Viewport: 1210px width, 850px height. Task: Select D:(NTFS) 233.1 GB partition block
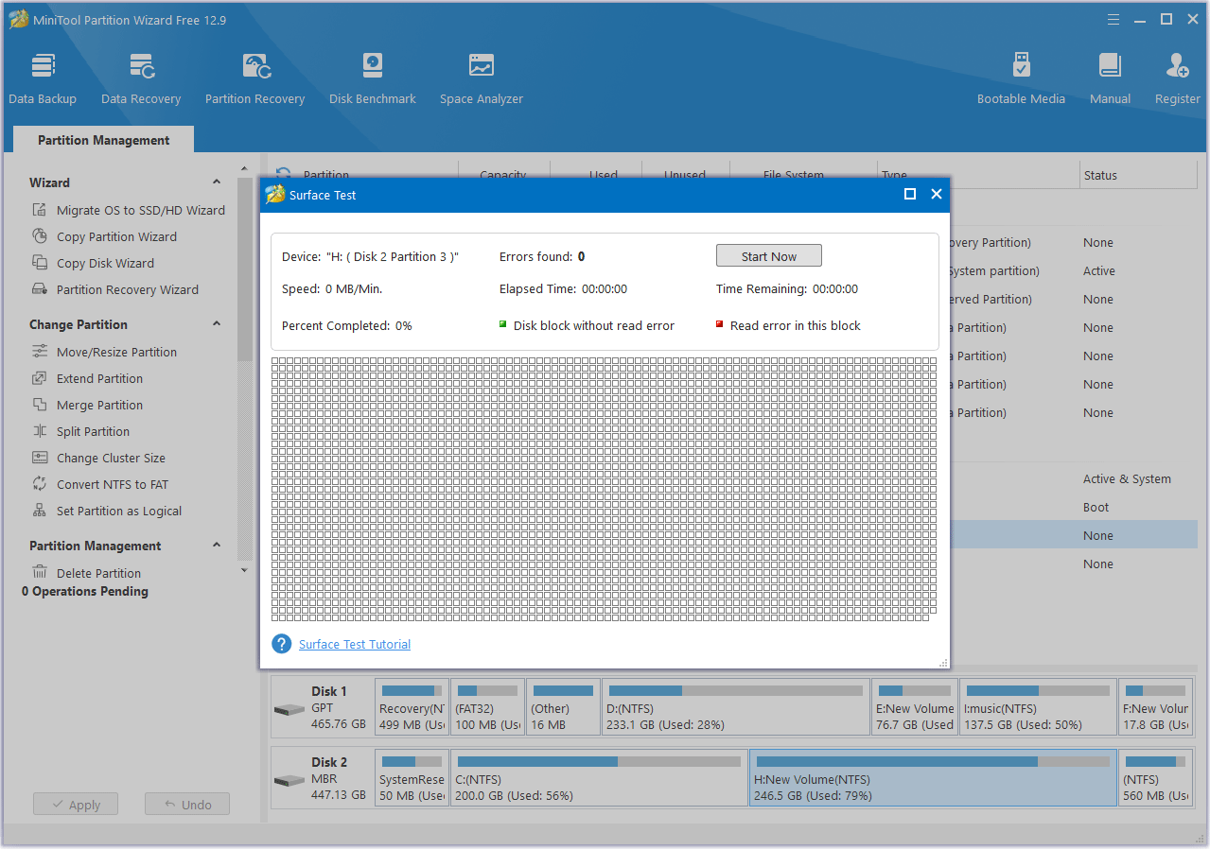[x=735, y=706]
